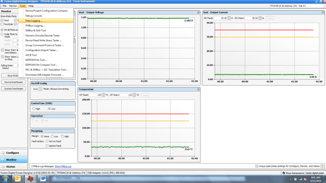Screen dimensions: 326x183
Task: Toggle the Vout plot checkbox
Action: tap(2, 20)
